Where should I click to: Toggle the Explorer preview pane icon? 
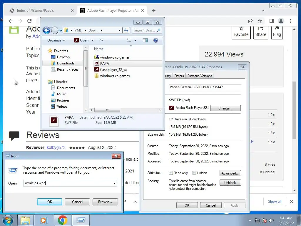(145, 40)
